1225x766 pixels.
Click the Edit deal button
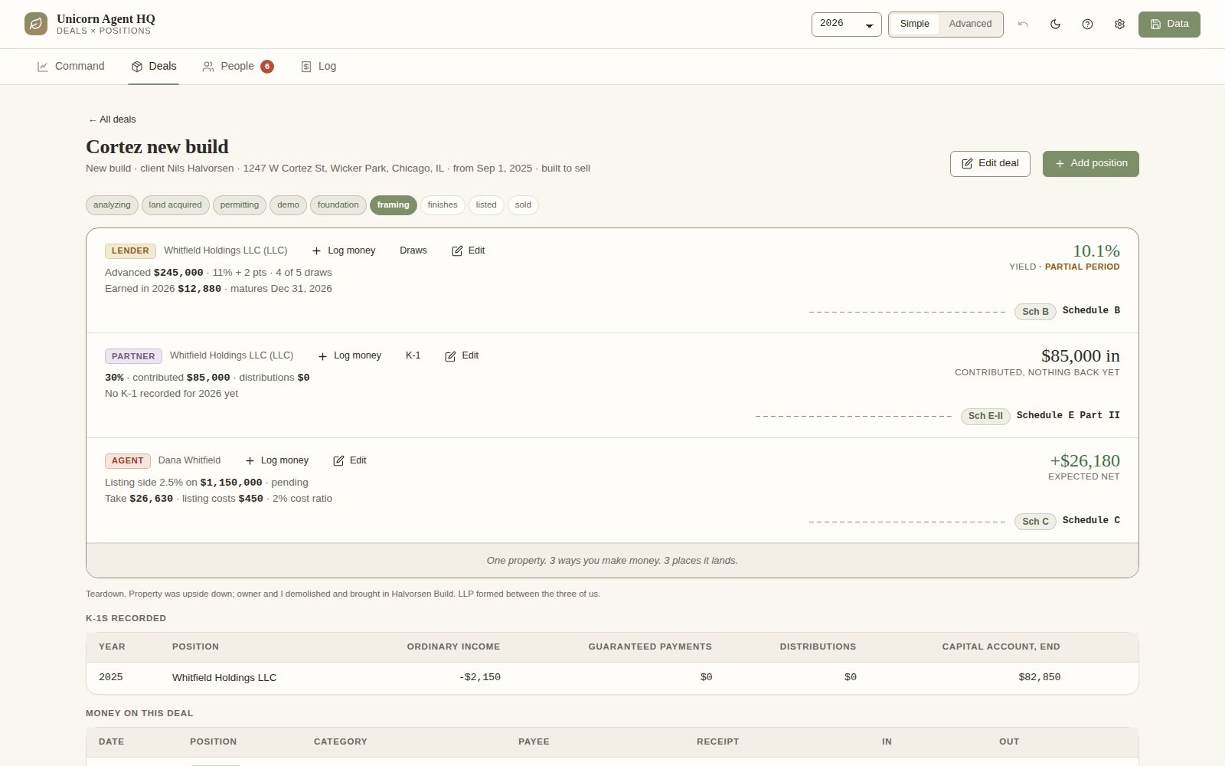pyautogui.click(x=990, y=164)
